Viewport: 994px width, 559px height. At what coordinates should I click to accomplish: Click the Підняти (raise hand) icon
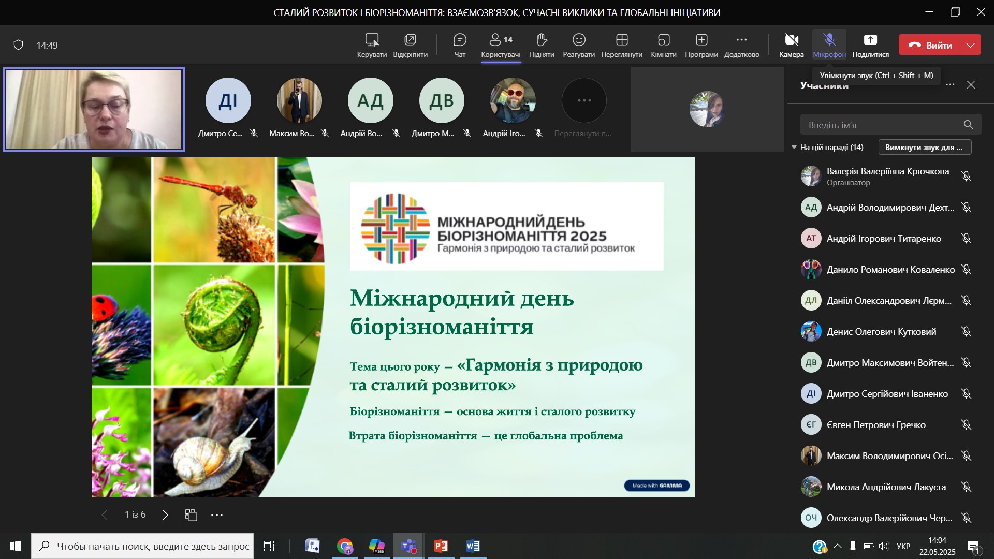tap(542, 45)
